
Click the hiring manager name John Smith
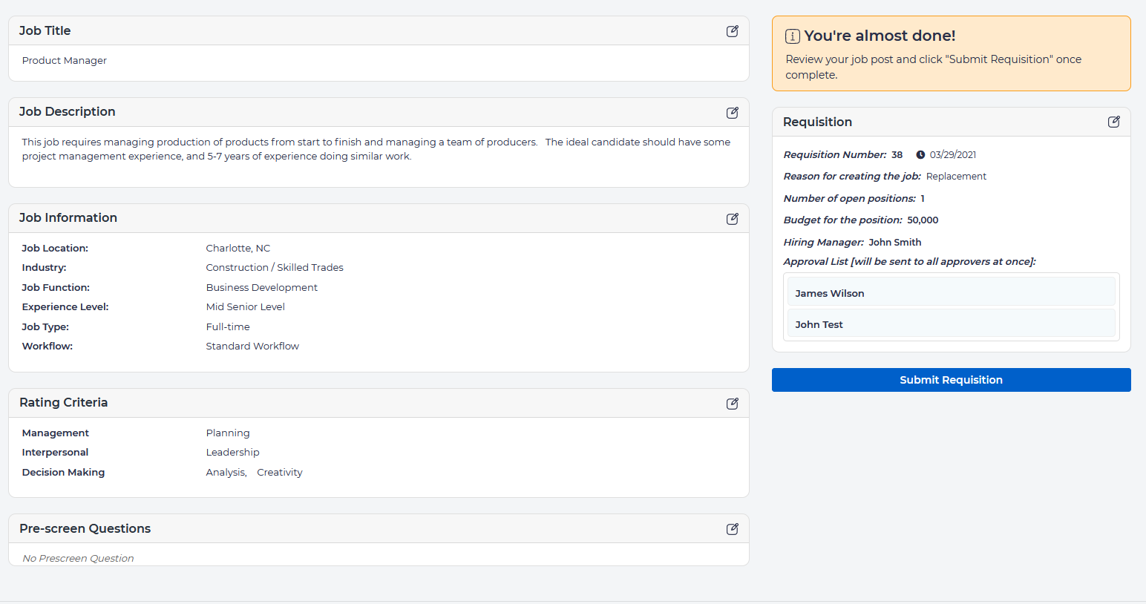[x=894, y=243]
